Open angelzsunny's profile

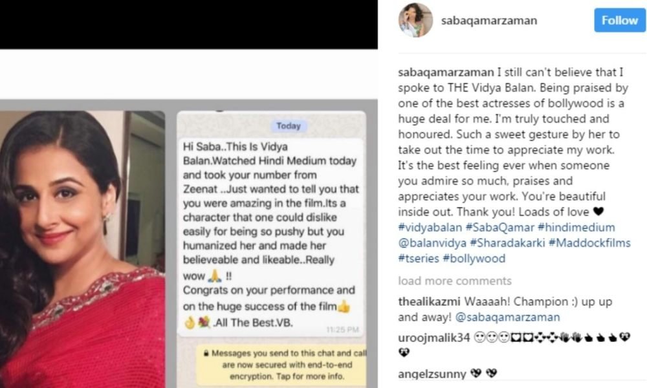tap(432, 374)
